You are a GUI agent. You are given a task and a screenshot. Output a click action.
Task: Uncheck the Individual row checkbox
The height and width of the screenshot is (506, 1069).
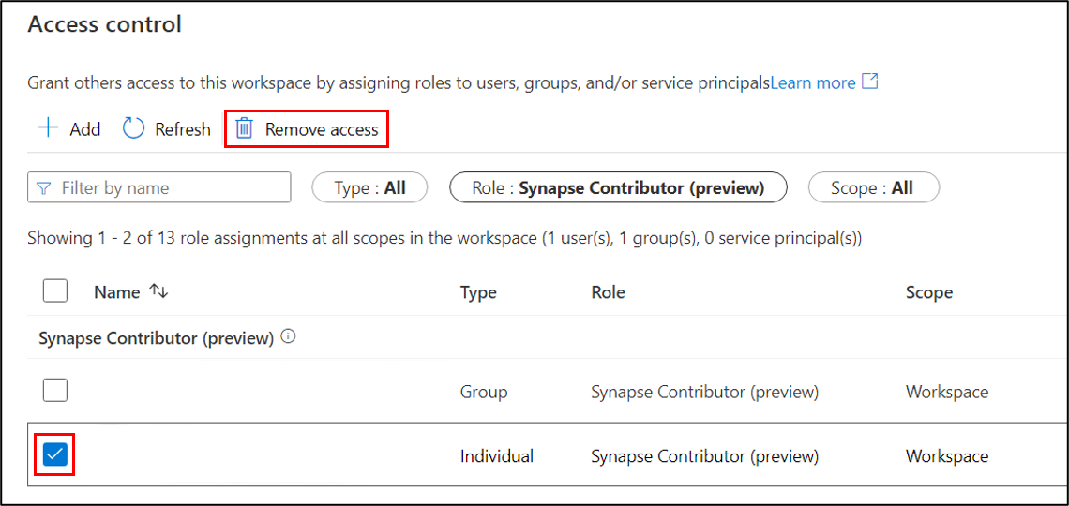(55, 455)
